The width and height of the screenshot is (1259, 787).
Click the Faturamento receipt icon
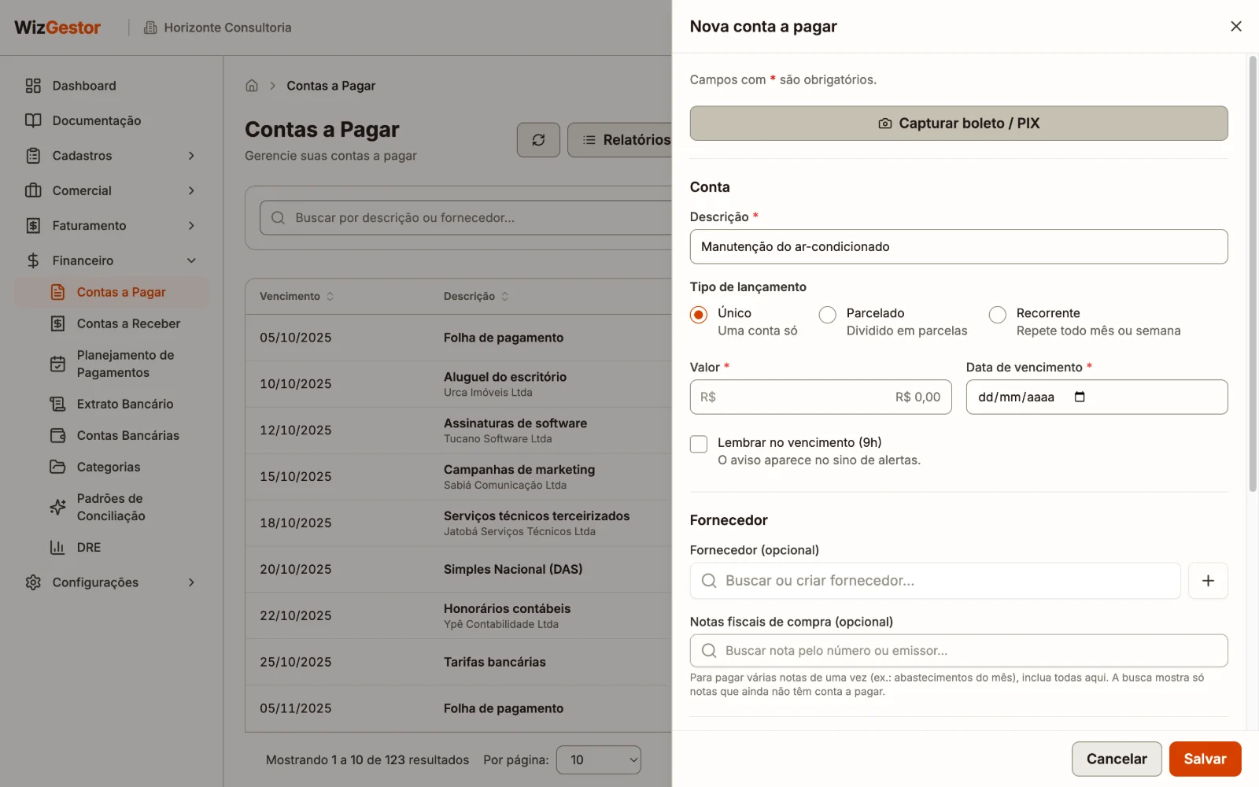(x=33, y=226)
